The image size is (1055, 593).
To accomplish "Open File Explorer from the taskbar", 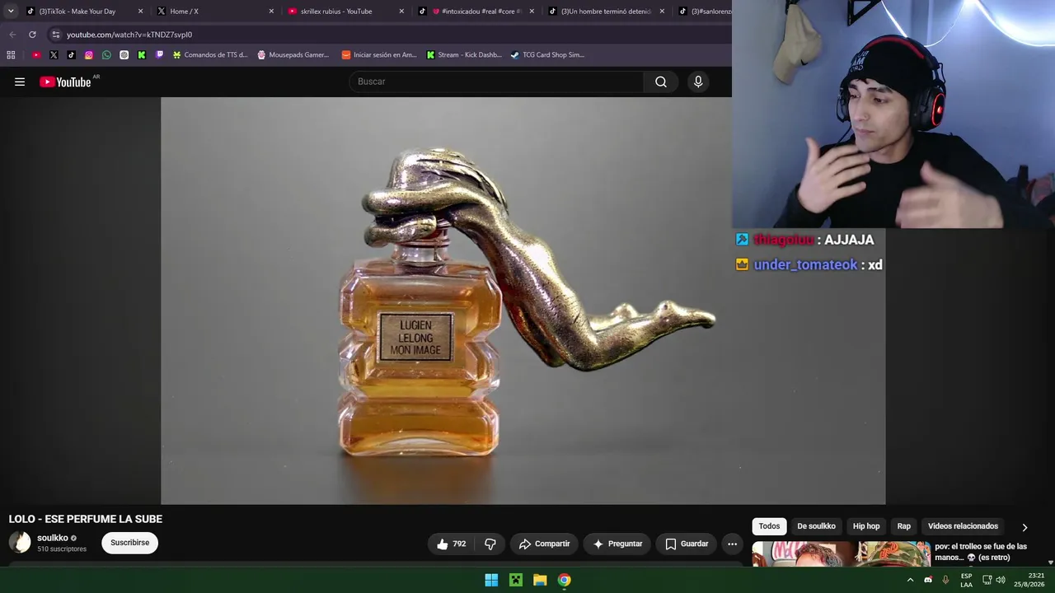I will (540, 580).
